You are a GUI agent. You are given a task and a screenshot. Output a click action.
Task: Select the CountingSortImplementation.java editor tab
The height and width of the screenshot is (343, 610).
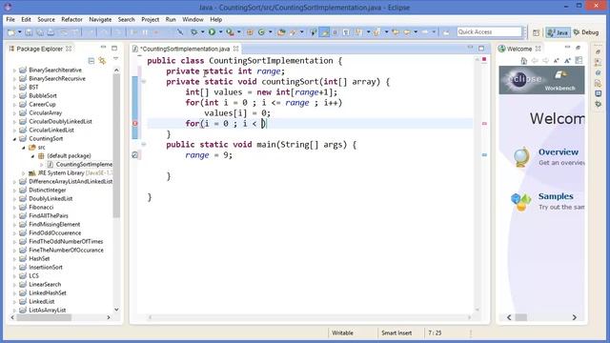(x=185, y=49)
